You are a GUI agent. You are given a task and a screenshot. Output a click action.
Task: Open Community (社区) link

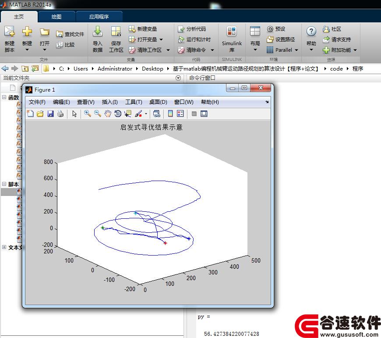(332, 29)
